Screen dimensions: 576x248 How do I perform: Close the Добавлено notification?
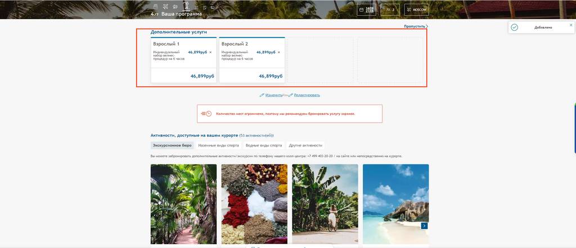point(571,25)
